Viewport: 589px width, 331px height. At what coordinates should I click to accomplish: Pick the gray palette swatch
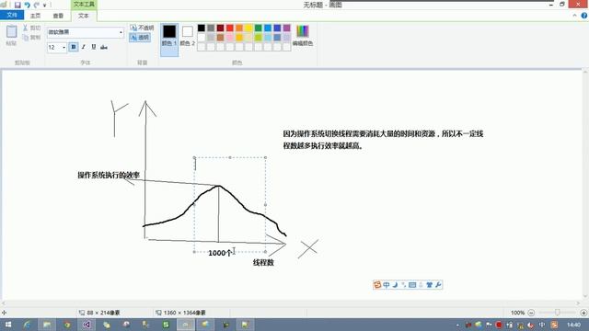(x=211, y=28)
